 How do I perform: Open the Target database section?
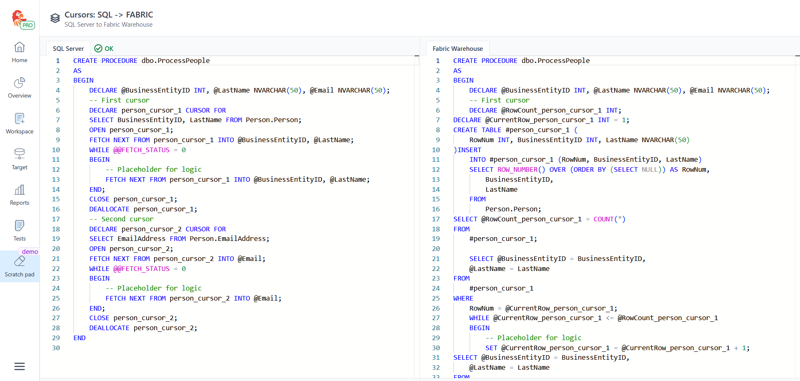(20, 159)
